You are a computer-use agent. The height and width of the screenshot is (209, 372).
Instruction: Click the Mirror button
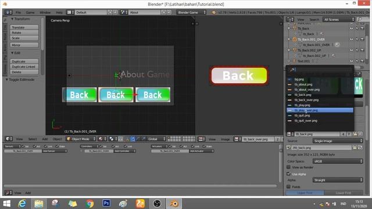tap(24, 45)
